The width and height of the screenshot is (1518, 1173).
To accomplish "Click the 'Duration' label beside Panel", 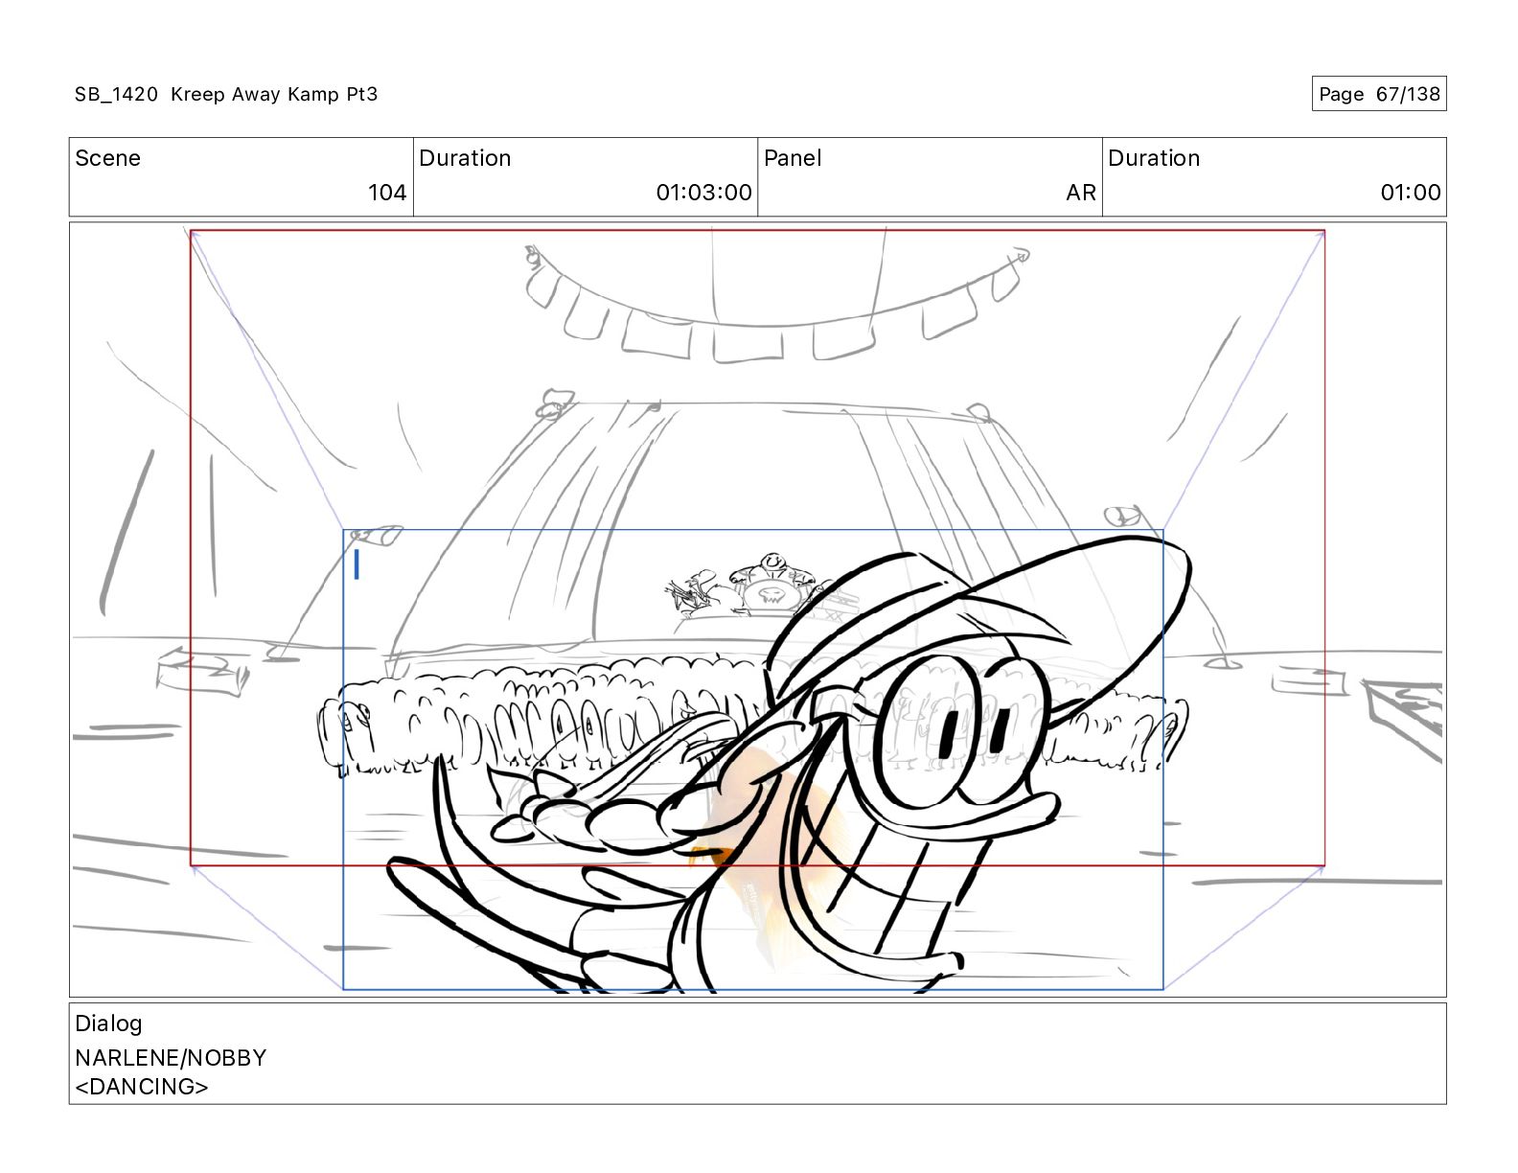I will [1154, 158].
